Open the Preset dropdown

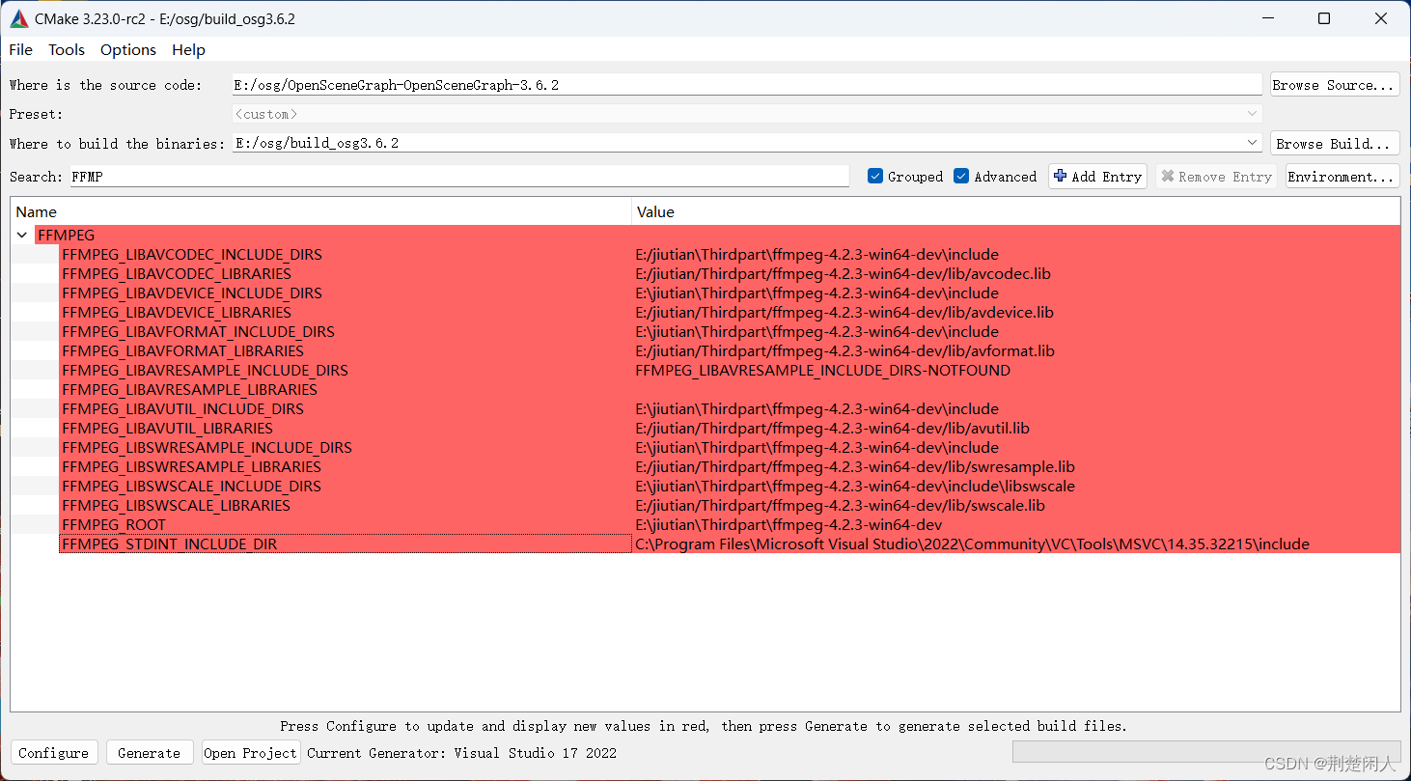click(1253, 114)
